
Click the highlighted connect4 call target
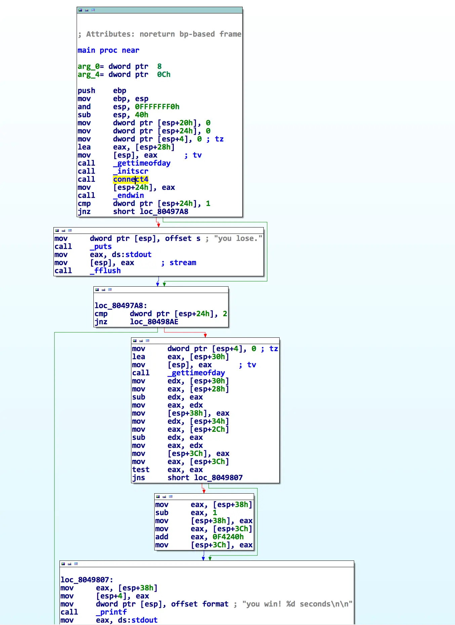point(131,179)
